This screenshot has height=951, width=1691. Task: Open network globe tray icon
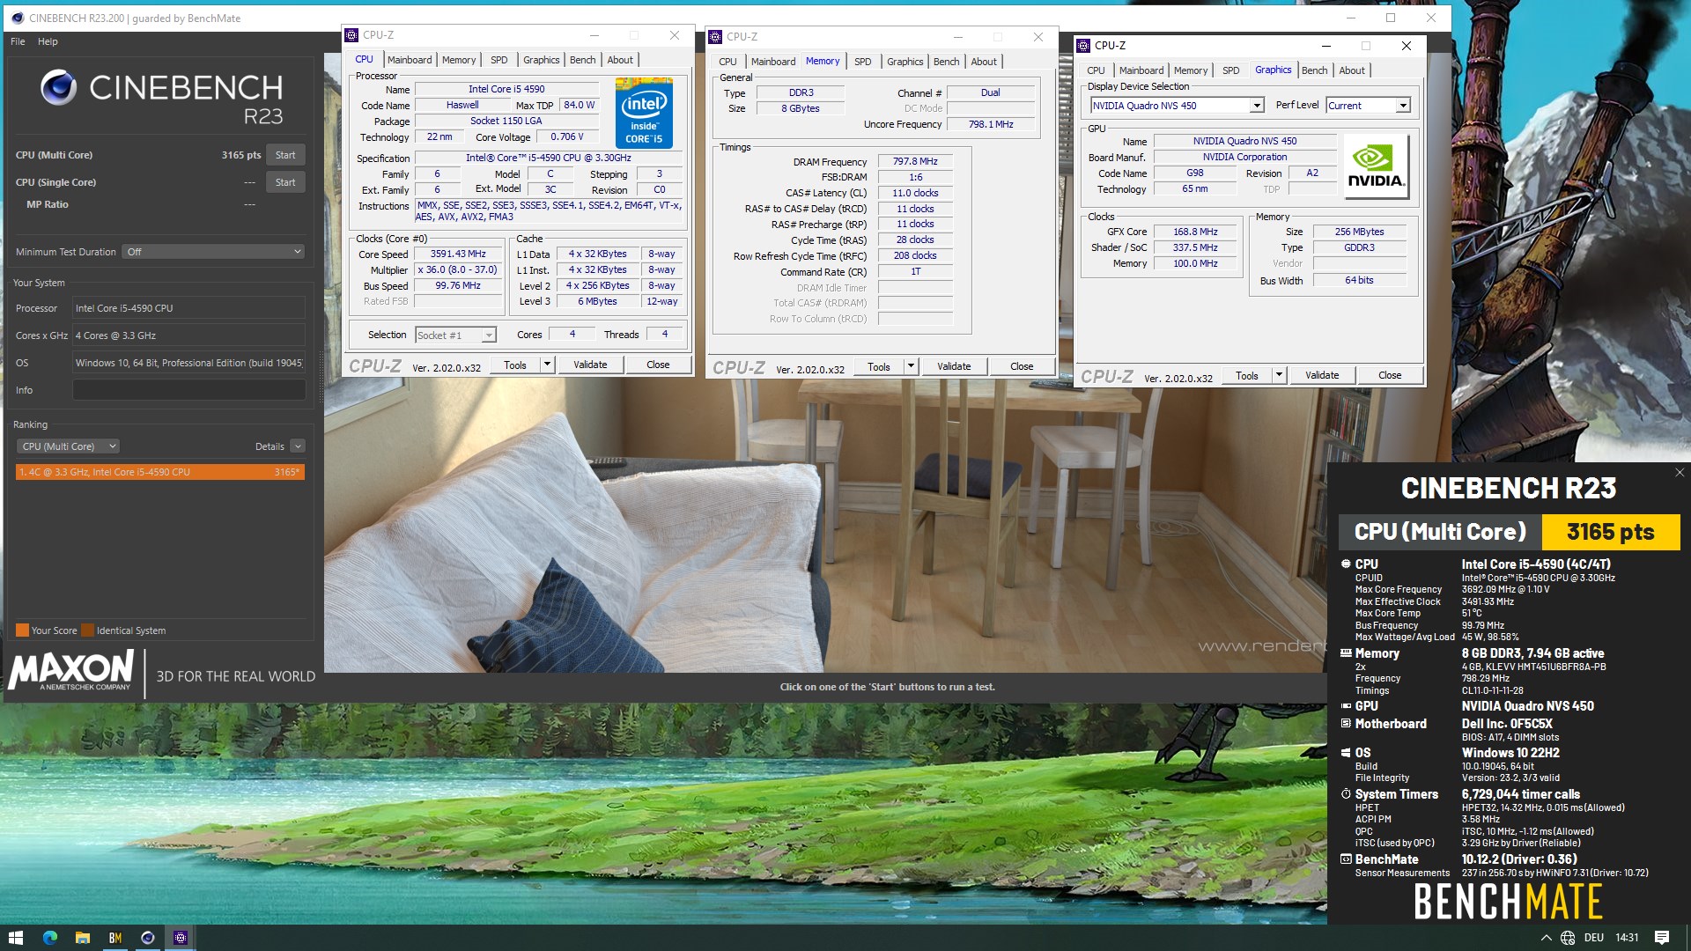pyautogui.click(x=1568, y=938)
